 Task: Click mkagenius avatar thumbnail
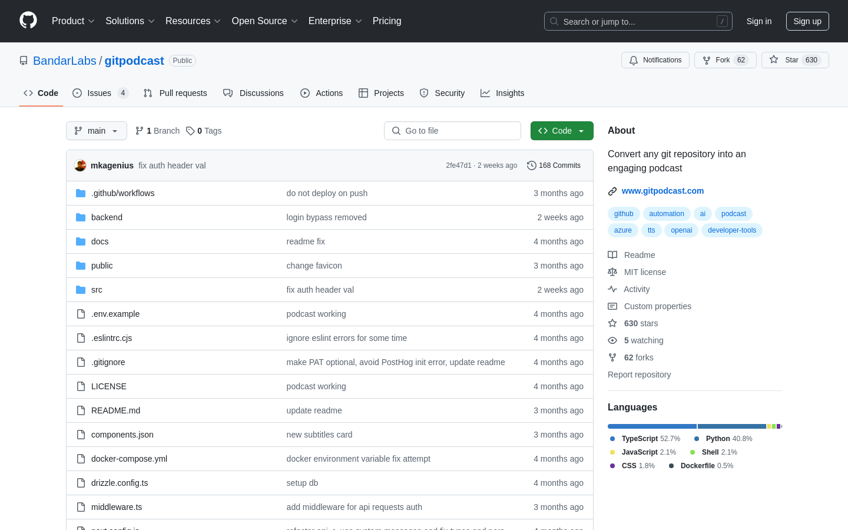[81, 165]
